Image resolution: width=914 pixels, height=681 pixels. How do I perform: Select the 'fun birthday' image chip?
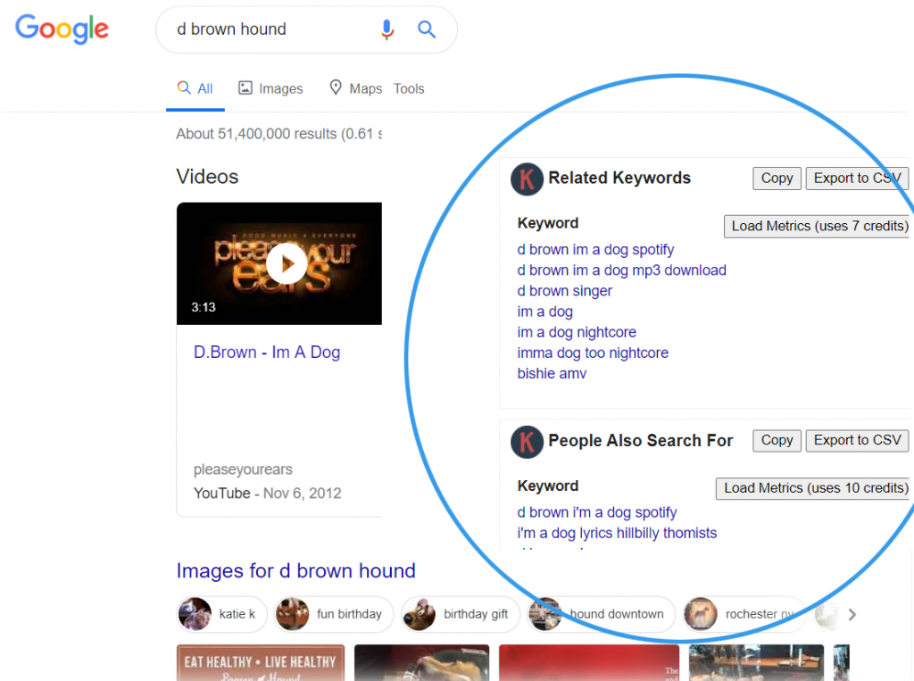tap(334, 614)
